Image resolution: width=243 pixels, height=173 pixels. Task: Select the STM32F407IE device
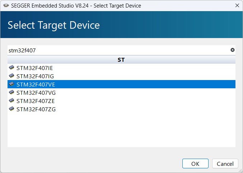click(x=35, y=68)
